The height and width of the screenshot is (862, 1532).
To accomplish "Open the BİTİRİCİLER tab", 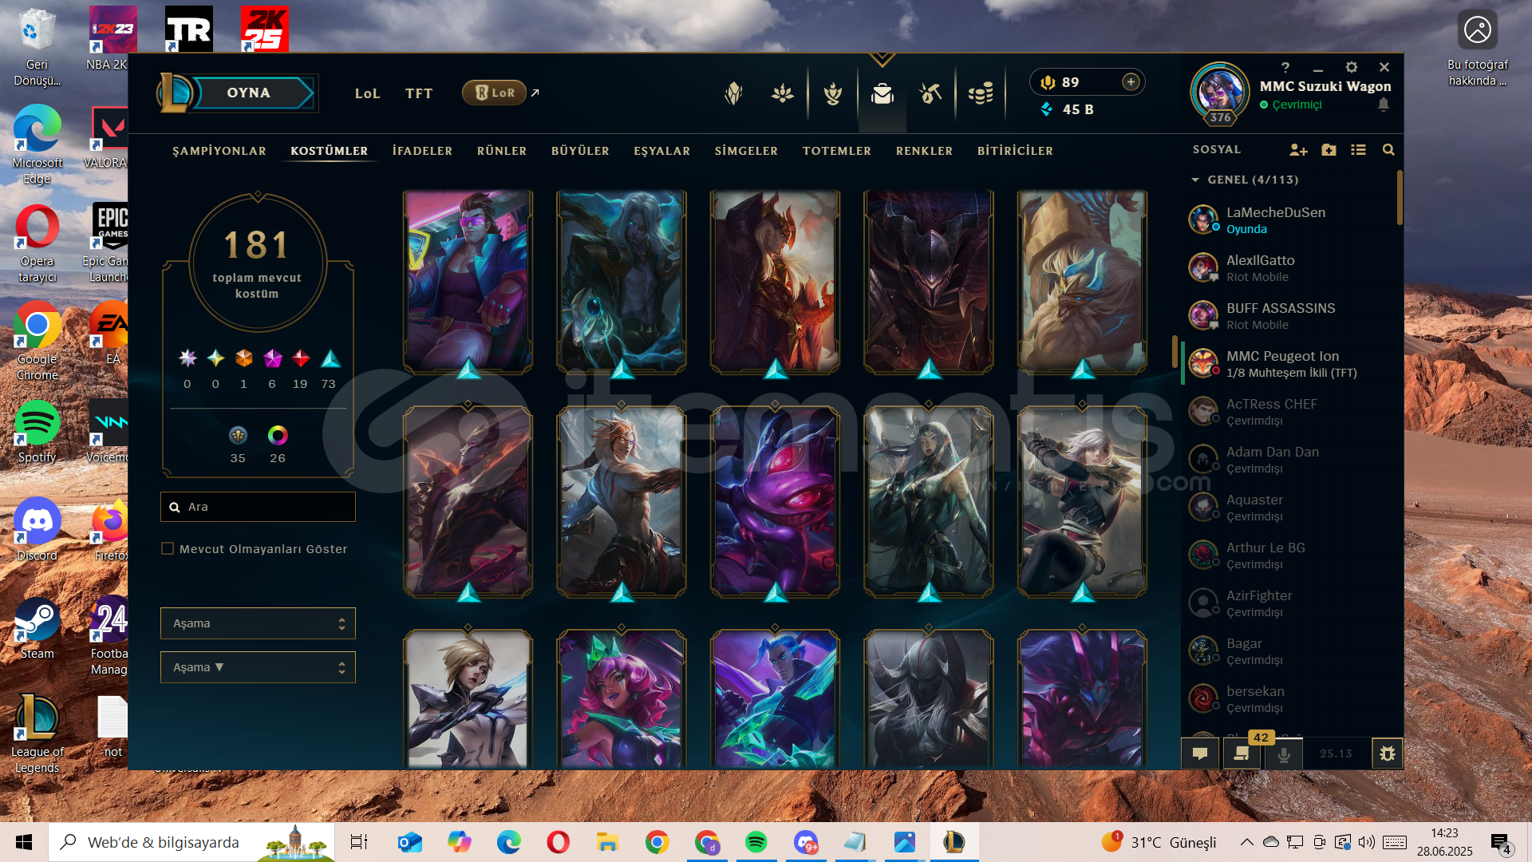I will 1015,151.
